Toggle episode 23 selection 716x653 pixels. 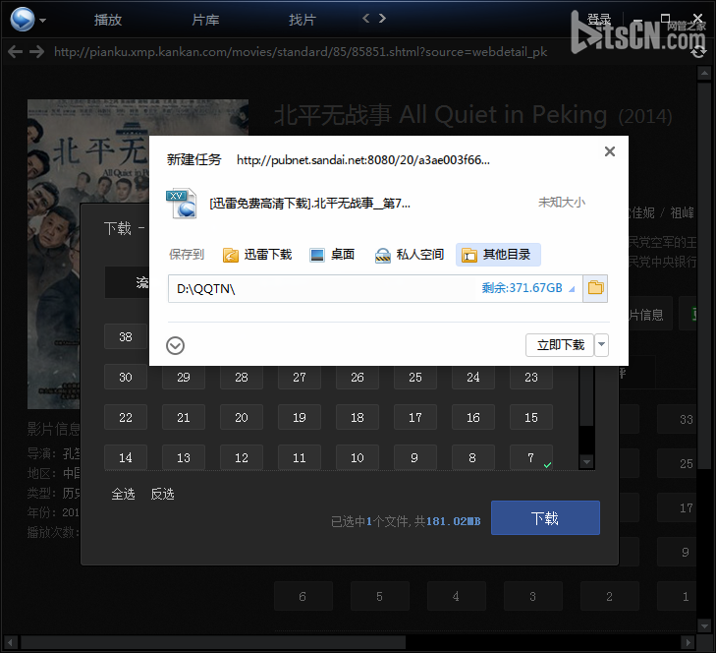[x=531, y=378]
